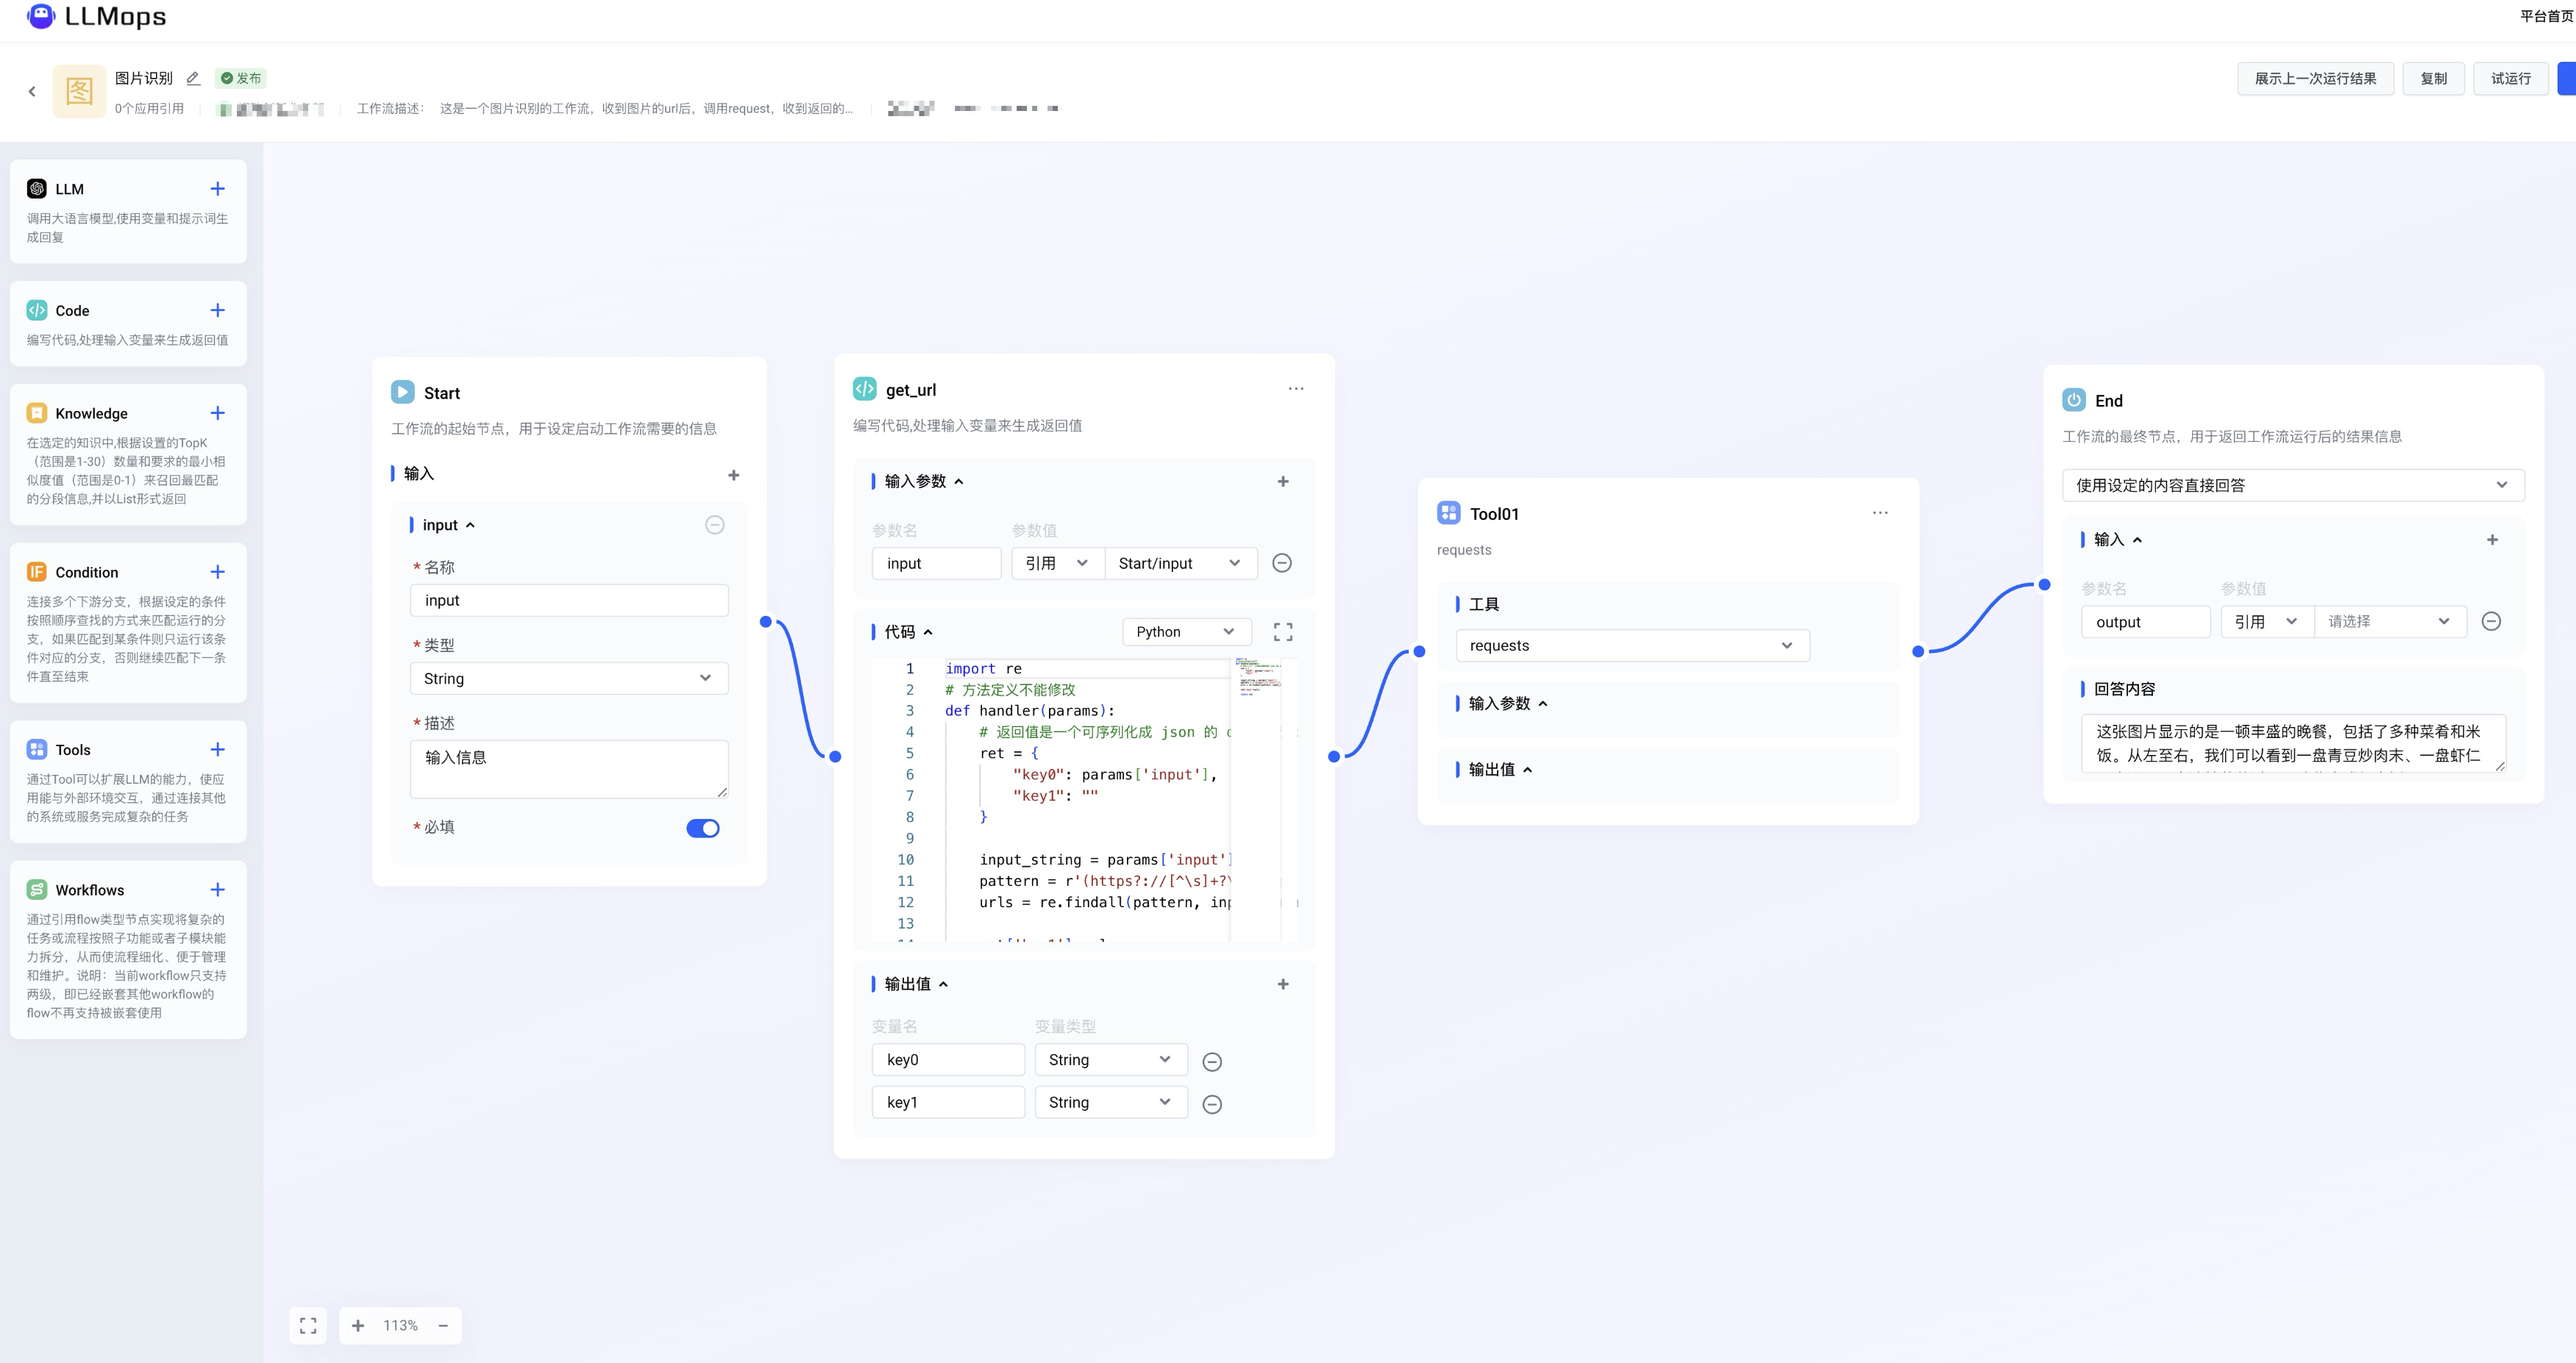Zoom out canvas with minus button
Image resolution: width=2576 pixels, height=1363 pixels.
[x=443, y=1325]
